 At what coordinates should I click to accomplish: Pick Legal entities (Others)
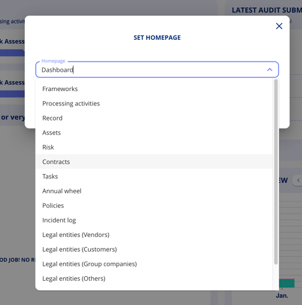pos(154,278)
